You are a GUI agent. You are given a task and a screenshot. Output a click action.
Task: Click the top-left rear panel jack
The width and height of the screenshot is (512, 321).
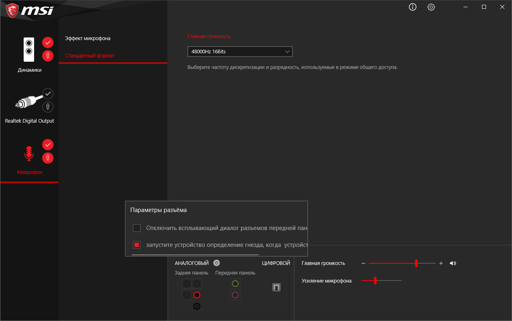click(186, 284)
